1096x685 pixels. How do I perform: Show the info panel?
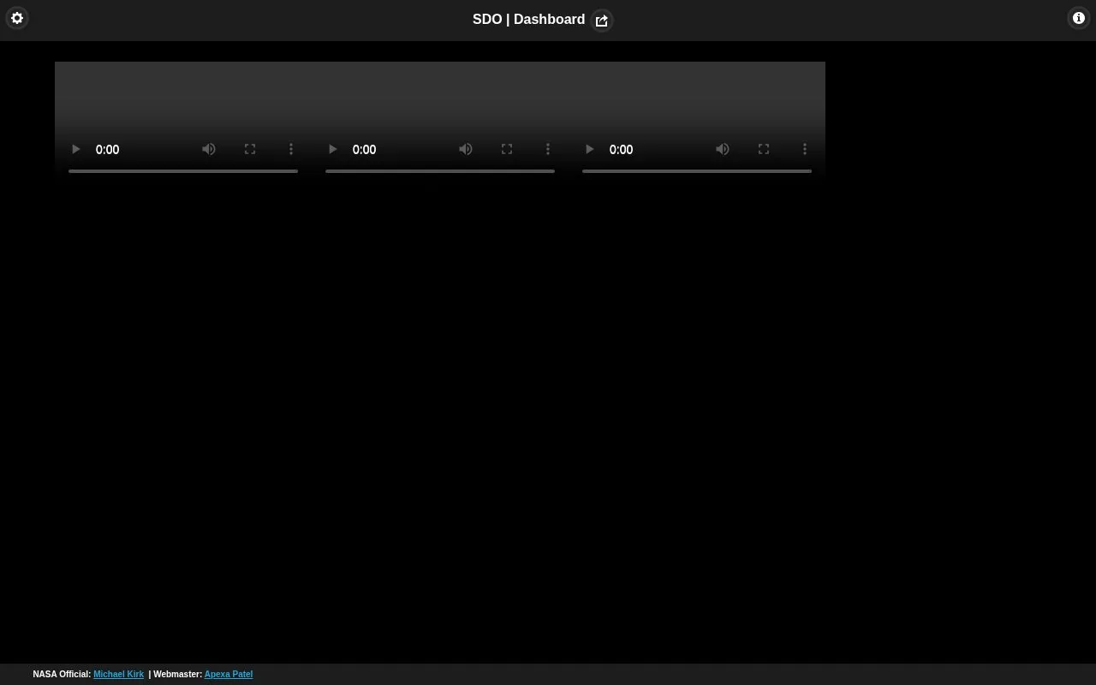[x=1079, y=18]
